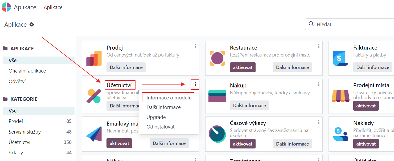Click the Emailový marketing paper plane icon

point(94,134)
